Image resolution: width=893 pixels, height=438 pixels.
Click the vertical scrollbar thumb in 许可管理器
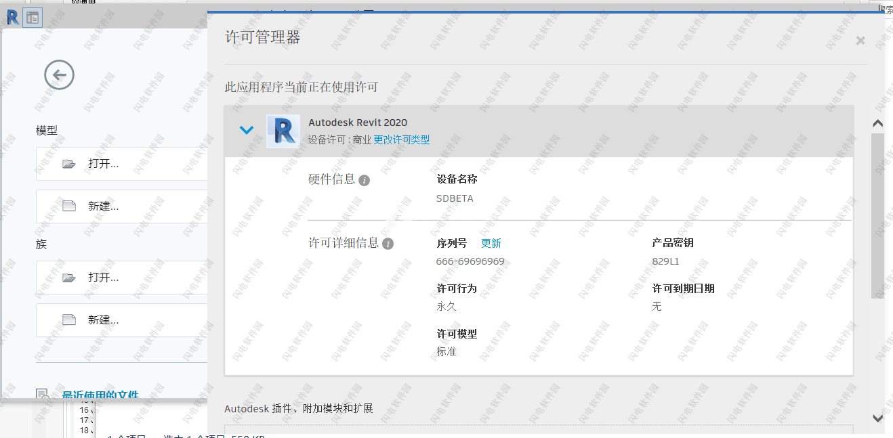(877, 215)
